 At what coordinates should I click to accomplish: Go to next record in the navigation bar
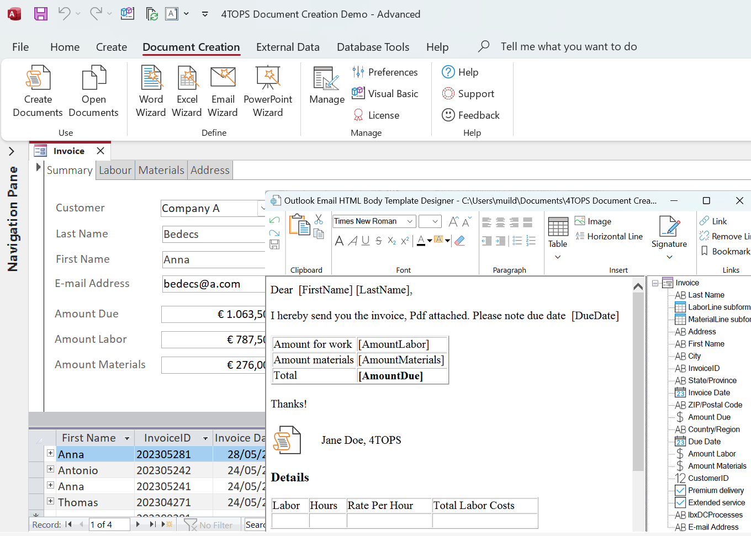(138, 524)
